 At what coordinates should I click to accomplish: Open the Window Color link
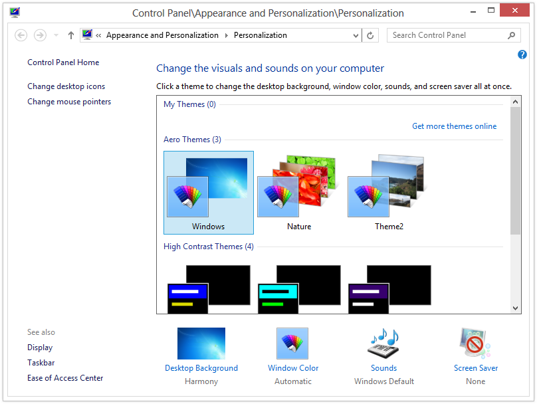pyautogui.click(x=293, y=368)
